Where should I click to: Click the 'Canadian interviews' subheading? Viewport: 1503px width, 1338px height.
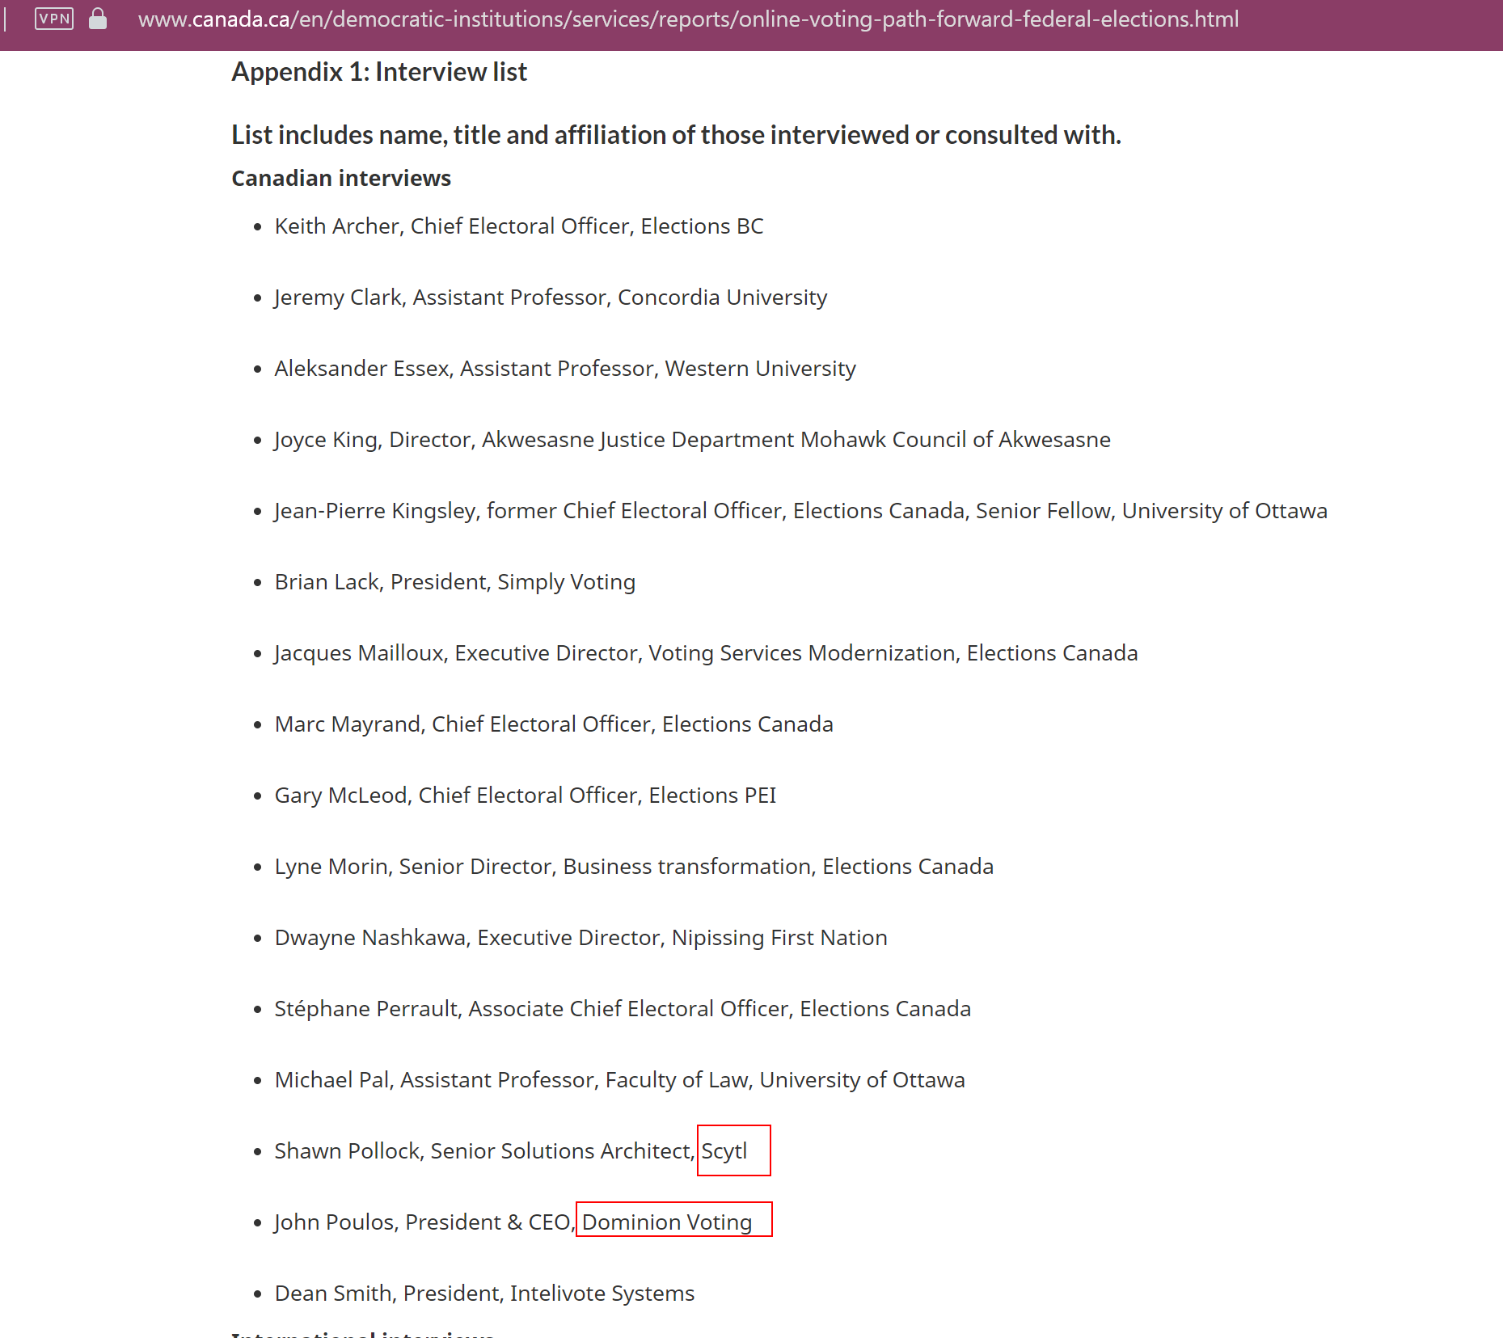(341, 178)
